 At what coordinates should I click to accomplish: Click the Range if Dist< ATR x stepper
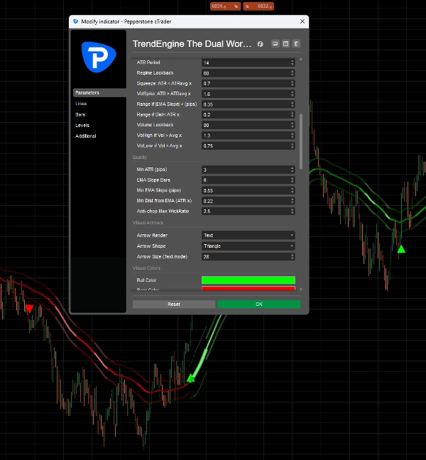pyautogui.click(x=293, y=115)
